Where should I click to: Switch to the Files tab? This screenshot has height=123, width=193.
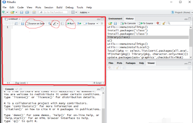pos(111,63)
